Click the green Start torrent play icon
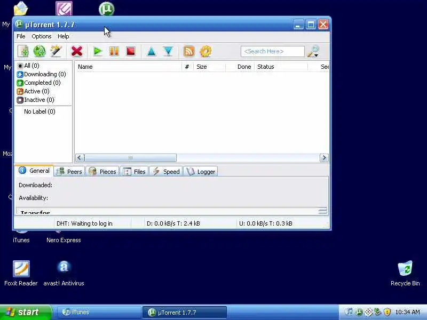The image size is (427, 320). click(x=98, y=51)
